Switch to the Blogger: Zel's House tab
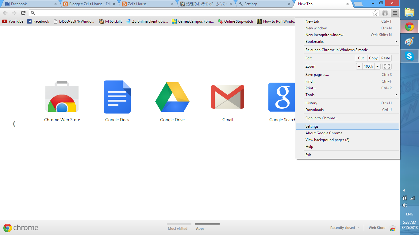This screenshot has height=235, width=419. click(89, 4)
